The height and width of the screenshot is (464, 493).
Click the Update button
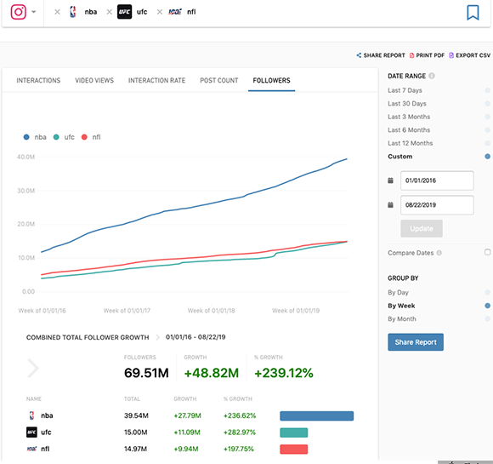click(422, 229)
